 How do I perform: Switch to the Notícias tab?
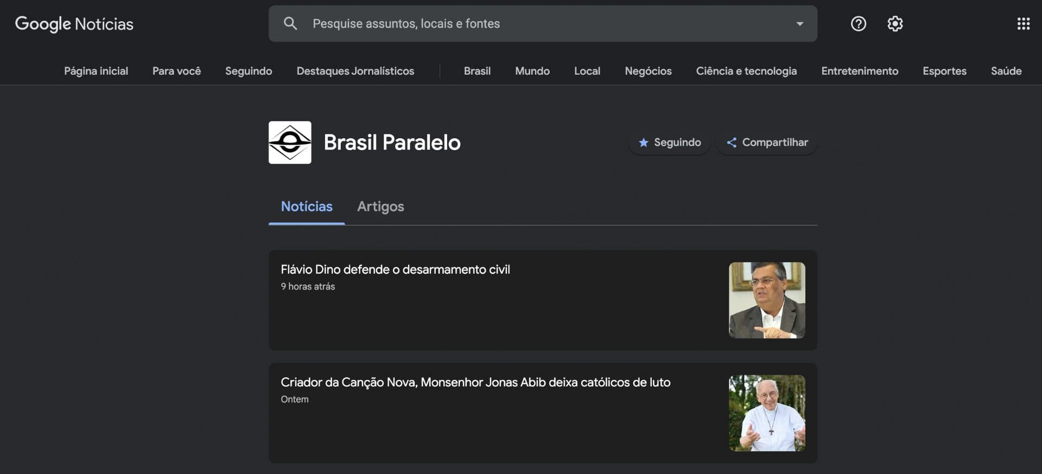(307, 207)
